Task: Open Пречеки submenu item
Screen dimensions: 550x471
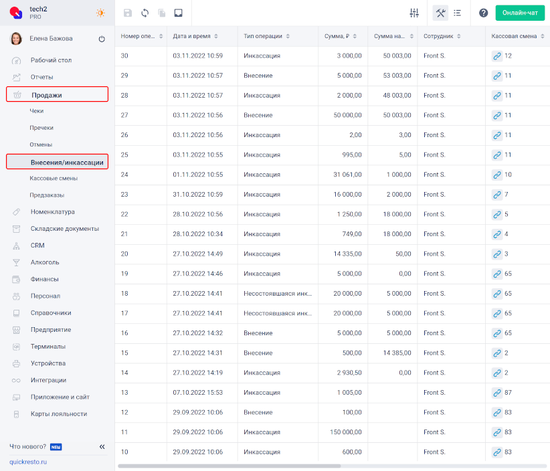Action: (41, 128)
